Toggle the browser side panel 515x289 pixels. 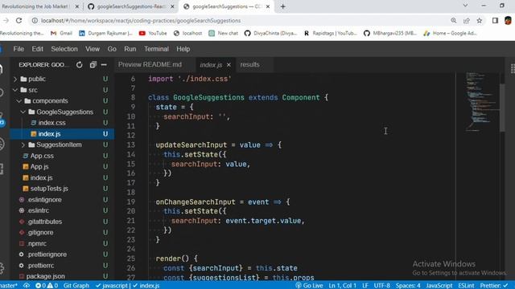point(495,20)
